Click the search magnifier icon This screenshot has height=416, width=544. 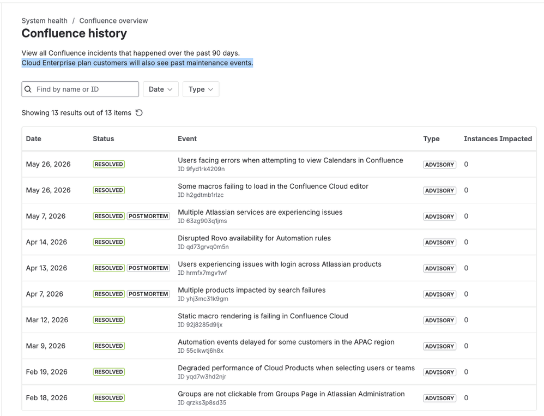28,89
